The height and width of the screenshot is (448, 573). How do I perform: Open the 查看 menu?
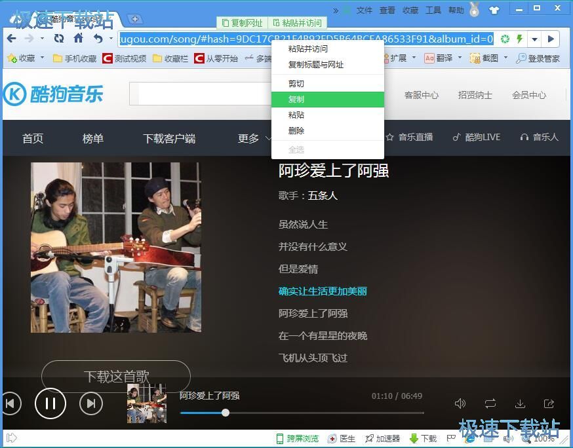387,10
